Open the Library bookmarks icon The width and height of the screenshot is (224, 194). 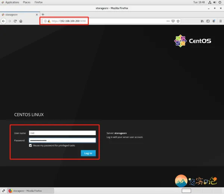pyautogui.click(x=203, y=21)
